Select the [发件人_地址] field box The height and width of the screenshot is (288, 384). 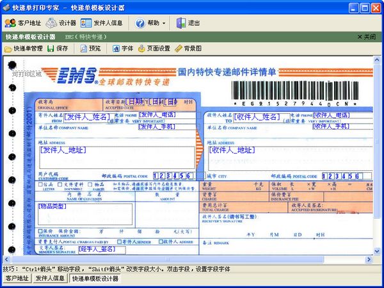coord(117,157)
